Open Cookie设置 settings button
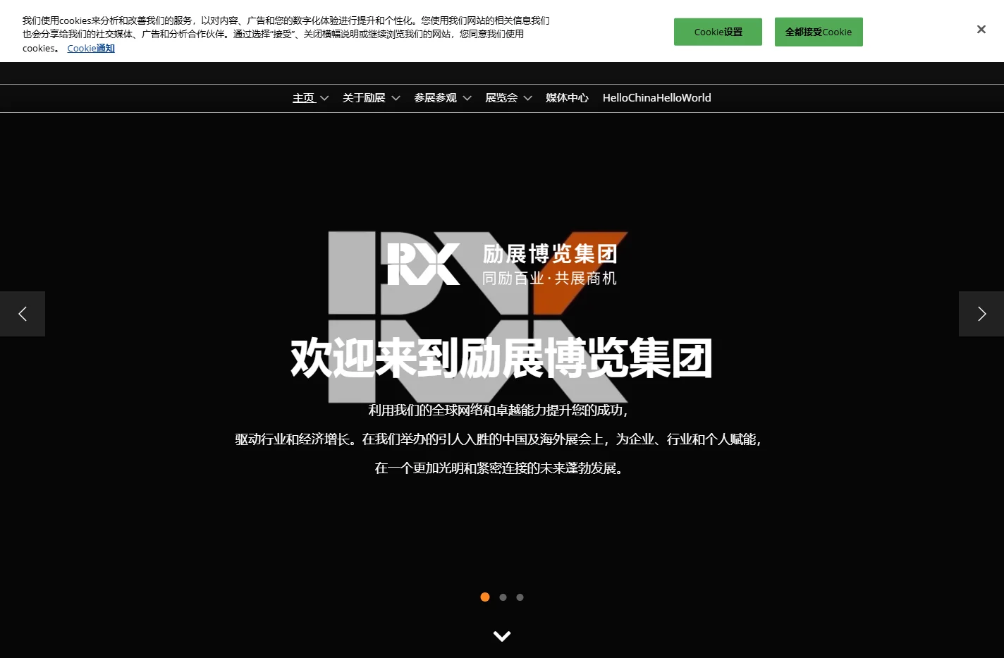This screenshot has height=658, width=1004. (718, 32)
